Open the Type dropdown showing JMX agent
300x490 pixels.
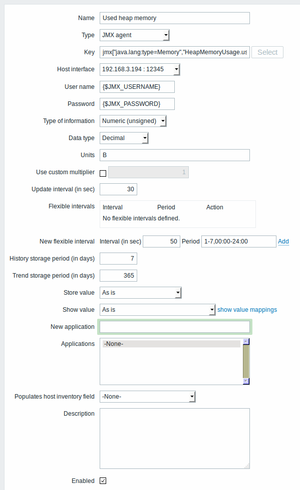click(x=134, y=35)
